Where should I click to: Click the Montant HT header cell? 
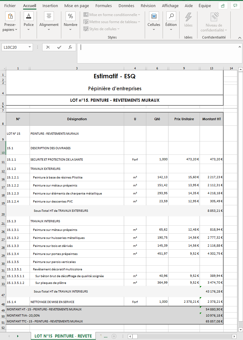click(211, 119)
